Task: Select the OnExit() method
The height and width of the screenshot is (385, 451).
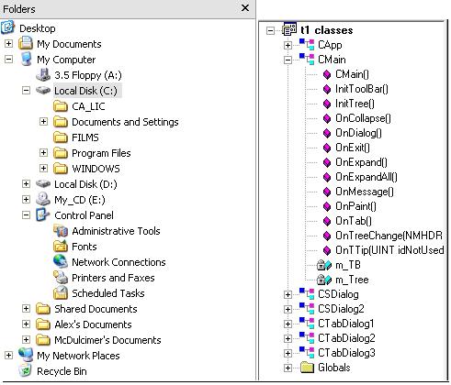Action: pyautogui.click(x=353, y=148)
